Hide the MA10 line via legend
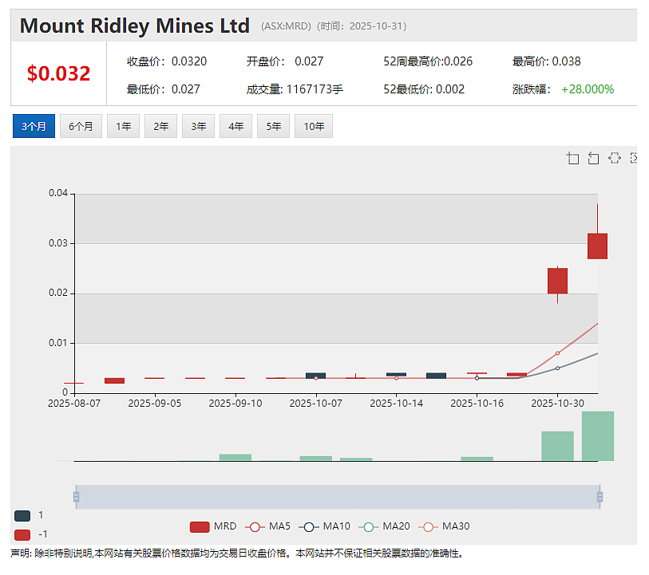Viewport: 649px width, 575px height. point(324,526)
